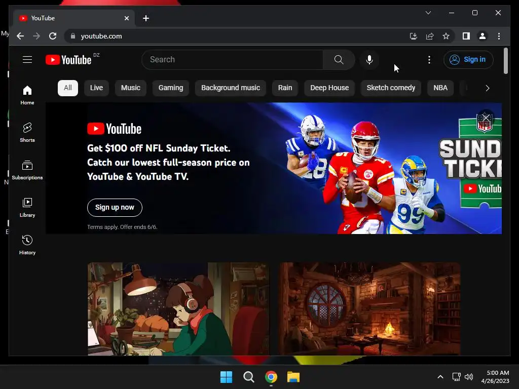Select Background music chip

pyautogui.click(x=231, y=88)
